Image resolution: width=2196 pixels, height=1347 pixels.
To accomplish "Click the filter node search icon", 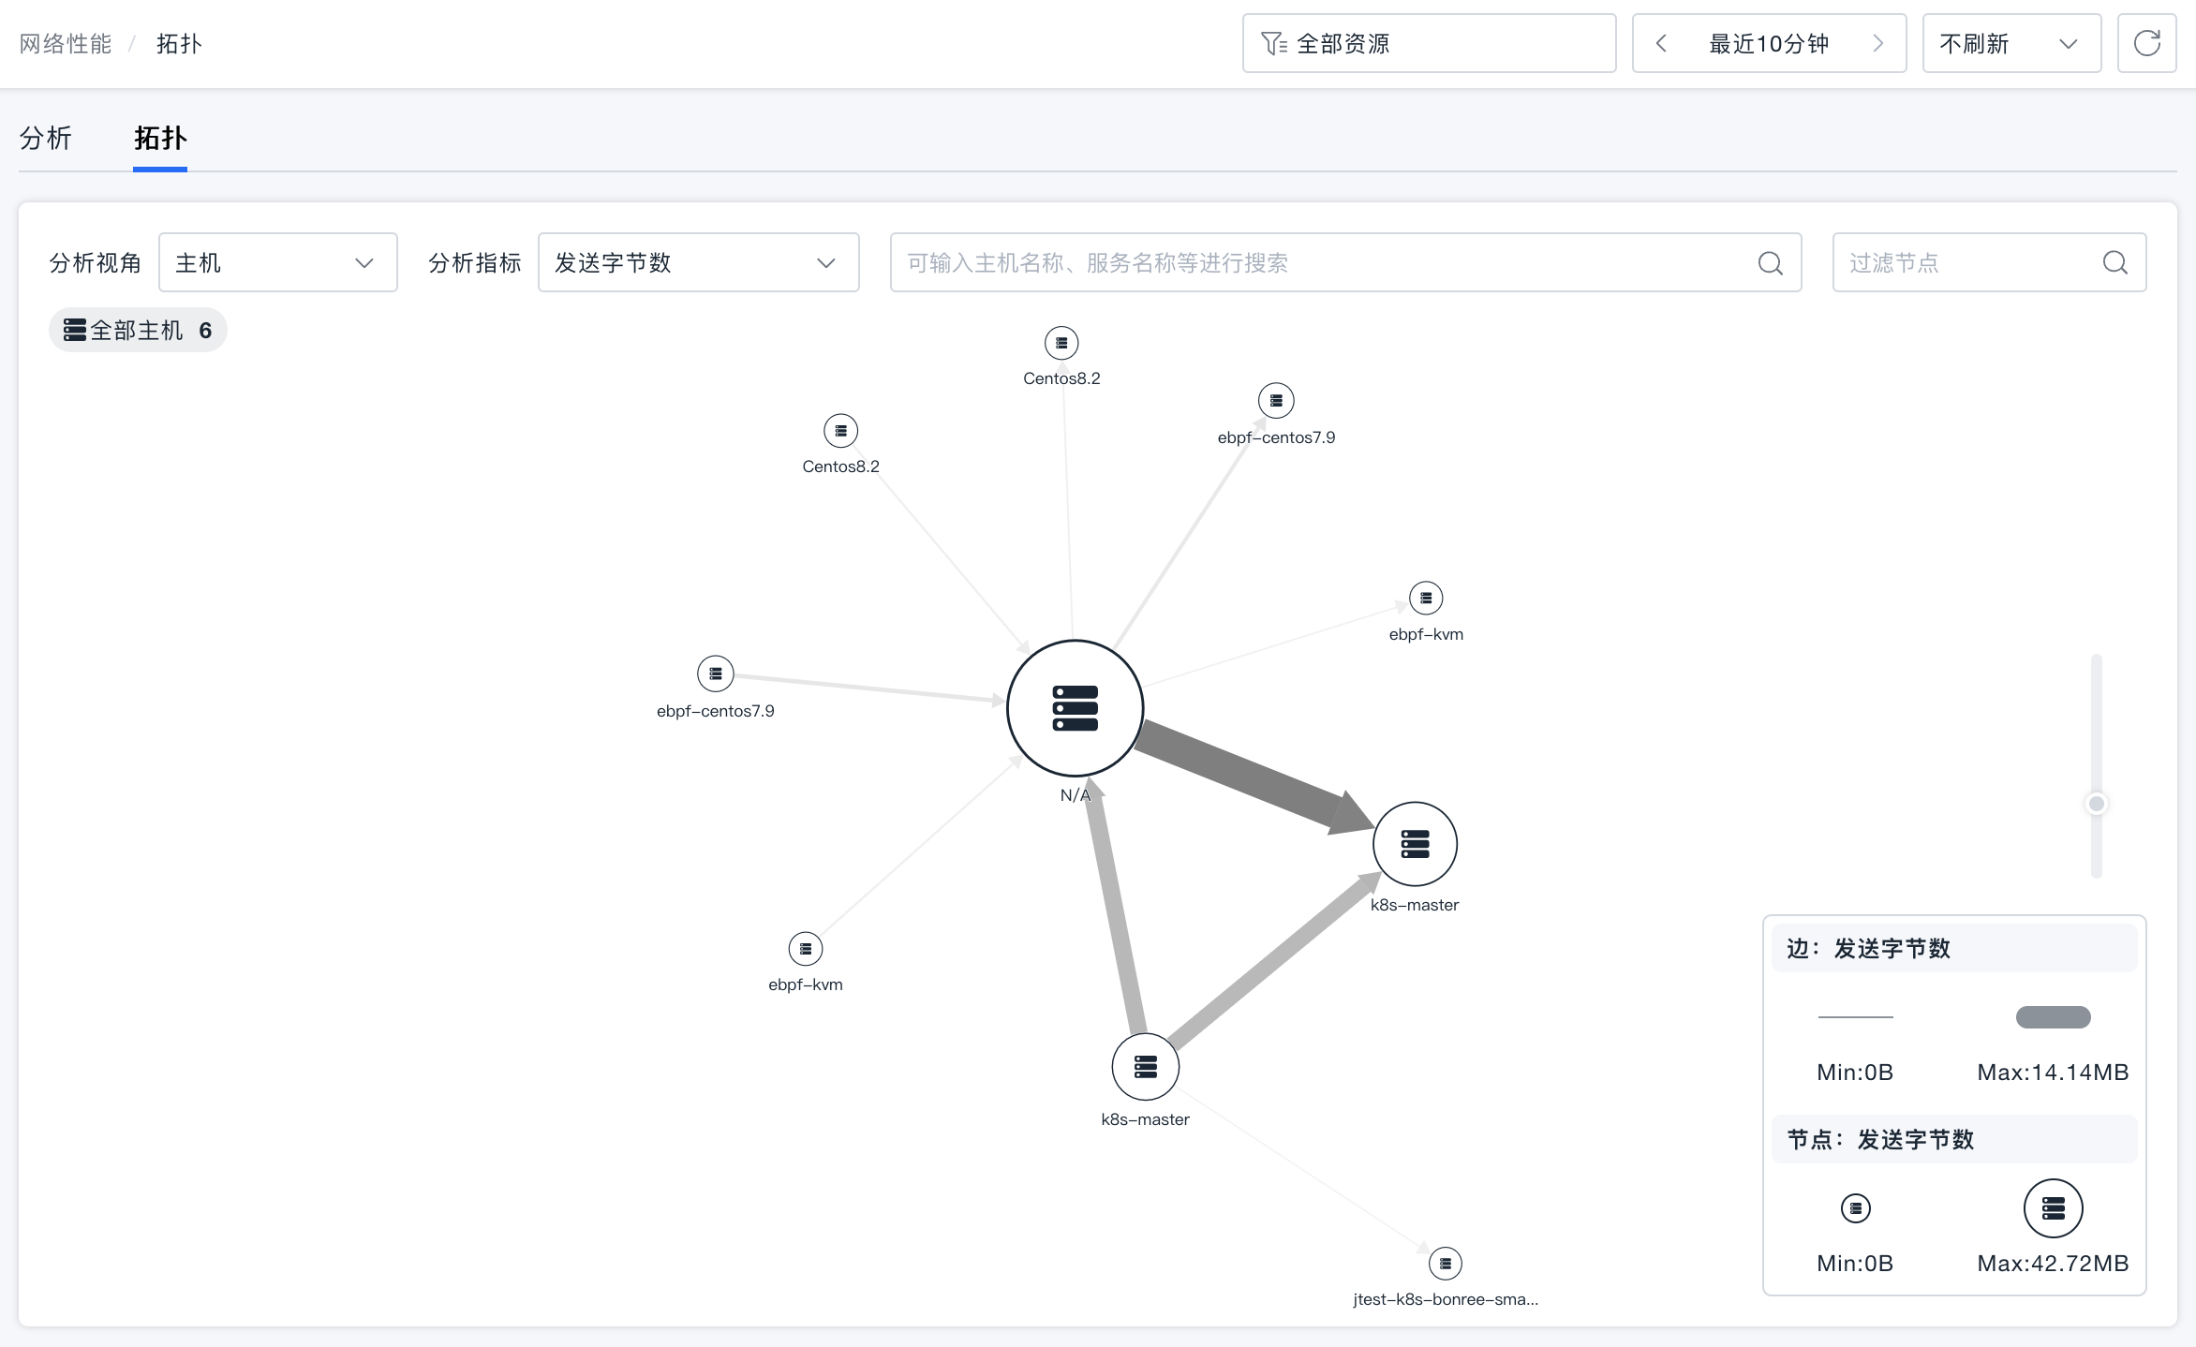I will [2114, 263].
